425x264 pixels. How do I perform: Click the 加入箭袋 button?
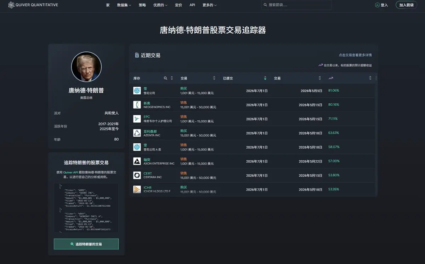click(406, 5)
